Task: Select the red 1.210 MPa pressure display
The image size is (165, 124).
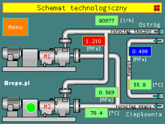Action: [x=94, y=41]
